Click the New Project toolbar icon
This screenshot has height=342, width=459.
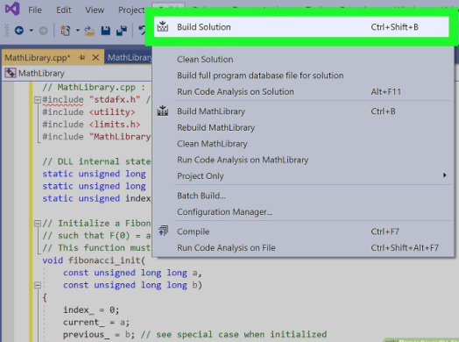[x=65, y=31]
